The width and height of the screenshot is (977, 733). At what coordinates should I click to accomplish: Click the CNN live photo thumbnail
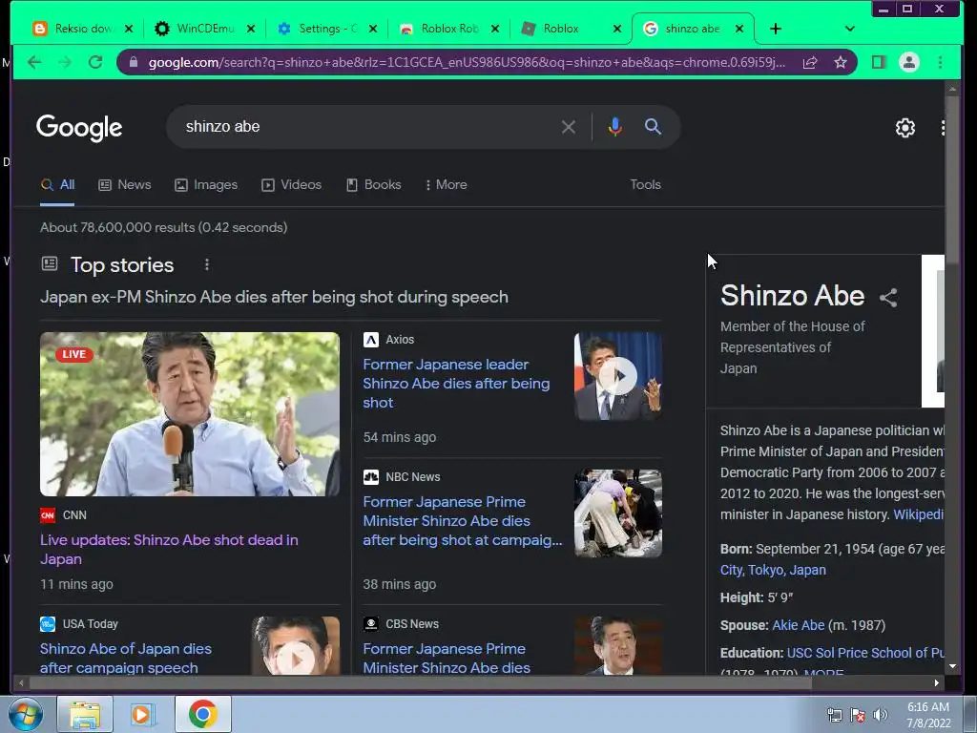pyautogui.click(x=190, y=414)
